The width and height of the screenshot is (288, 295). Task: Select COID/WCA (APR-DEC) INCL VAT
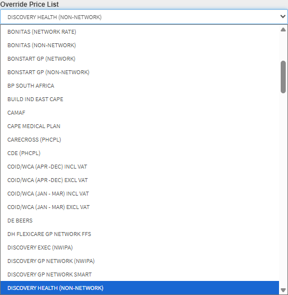pyautogui.click(x=140, y=167)
